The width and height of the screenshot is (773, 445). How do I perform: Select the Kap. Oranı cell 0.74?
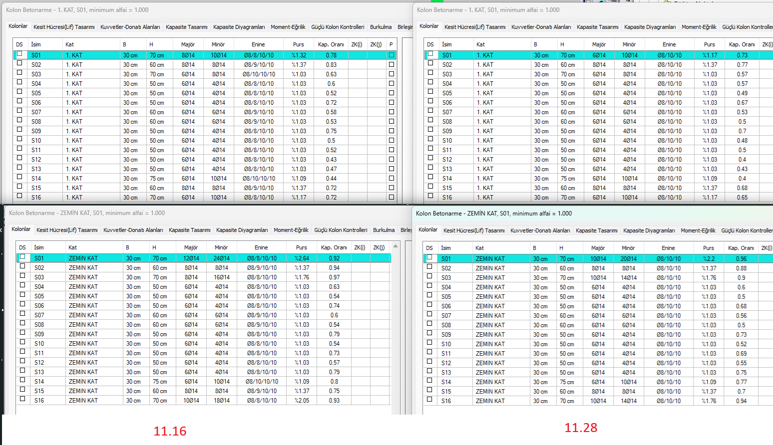(334, 306)
